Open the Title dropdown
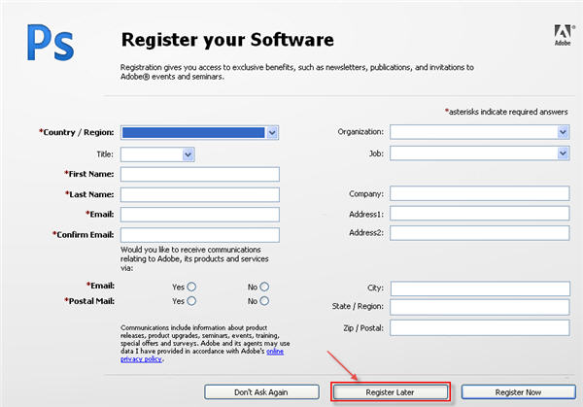The image size is (583, 407). 157,154
